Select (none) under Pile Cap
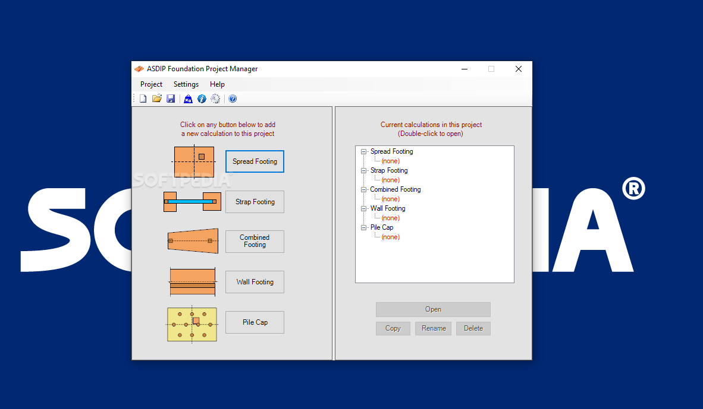The width and height of the screenshot is (703, 409). coord(391,237)
